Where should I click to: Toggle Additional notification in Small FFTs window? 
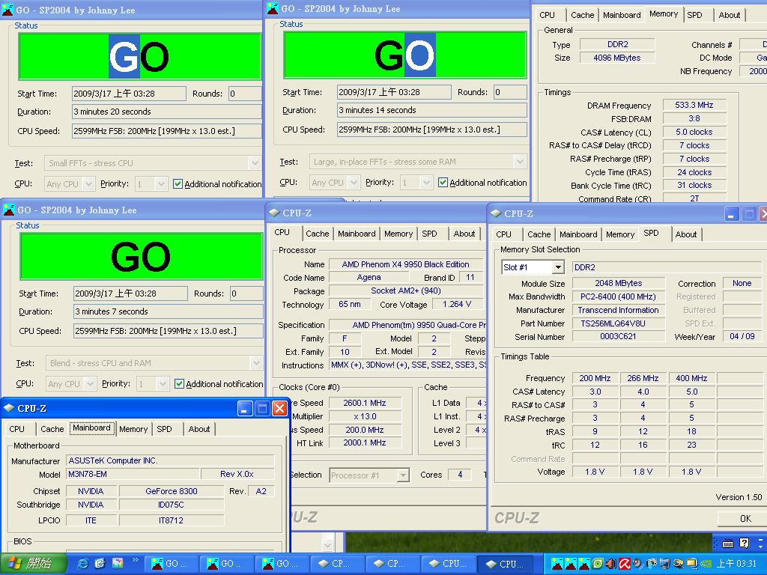point(178,183)
